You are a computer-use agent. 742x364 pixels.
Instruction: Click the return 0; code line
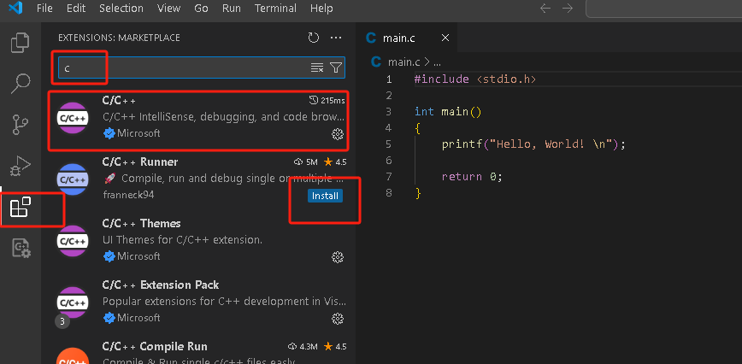coord(472,177)
